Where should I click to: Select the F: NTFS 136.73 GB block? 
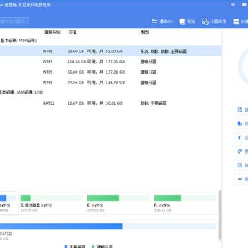coord(185,203)
